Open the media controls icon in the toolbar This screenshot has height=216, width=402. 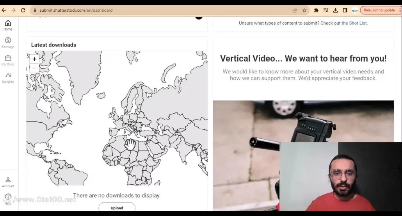click(326, 10)
